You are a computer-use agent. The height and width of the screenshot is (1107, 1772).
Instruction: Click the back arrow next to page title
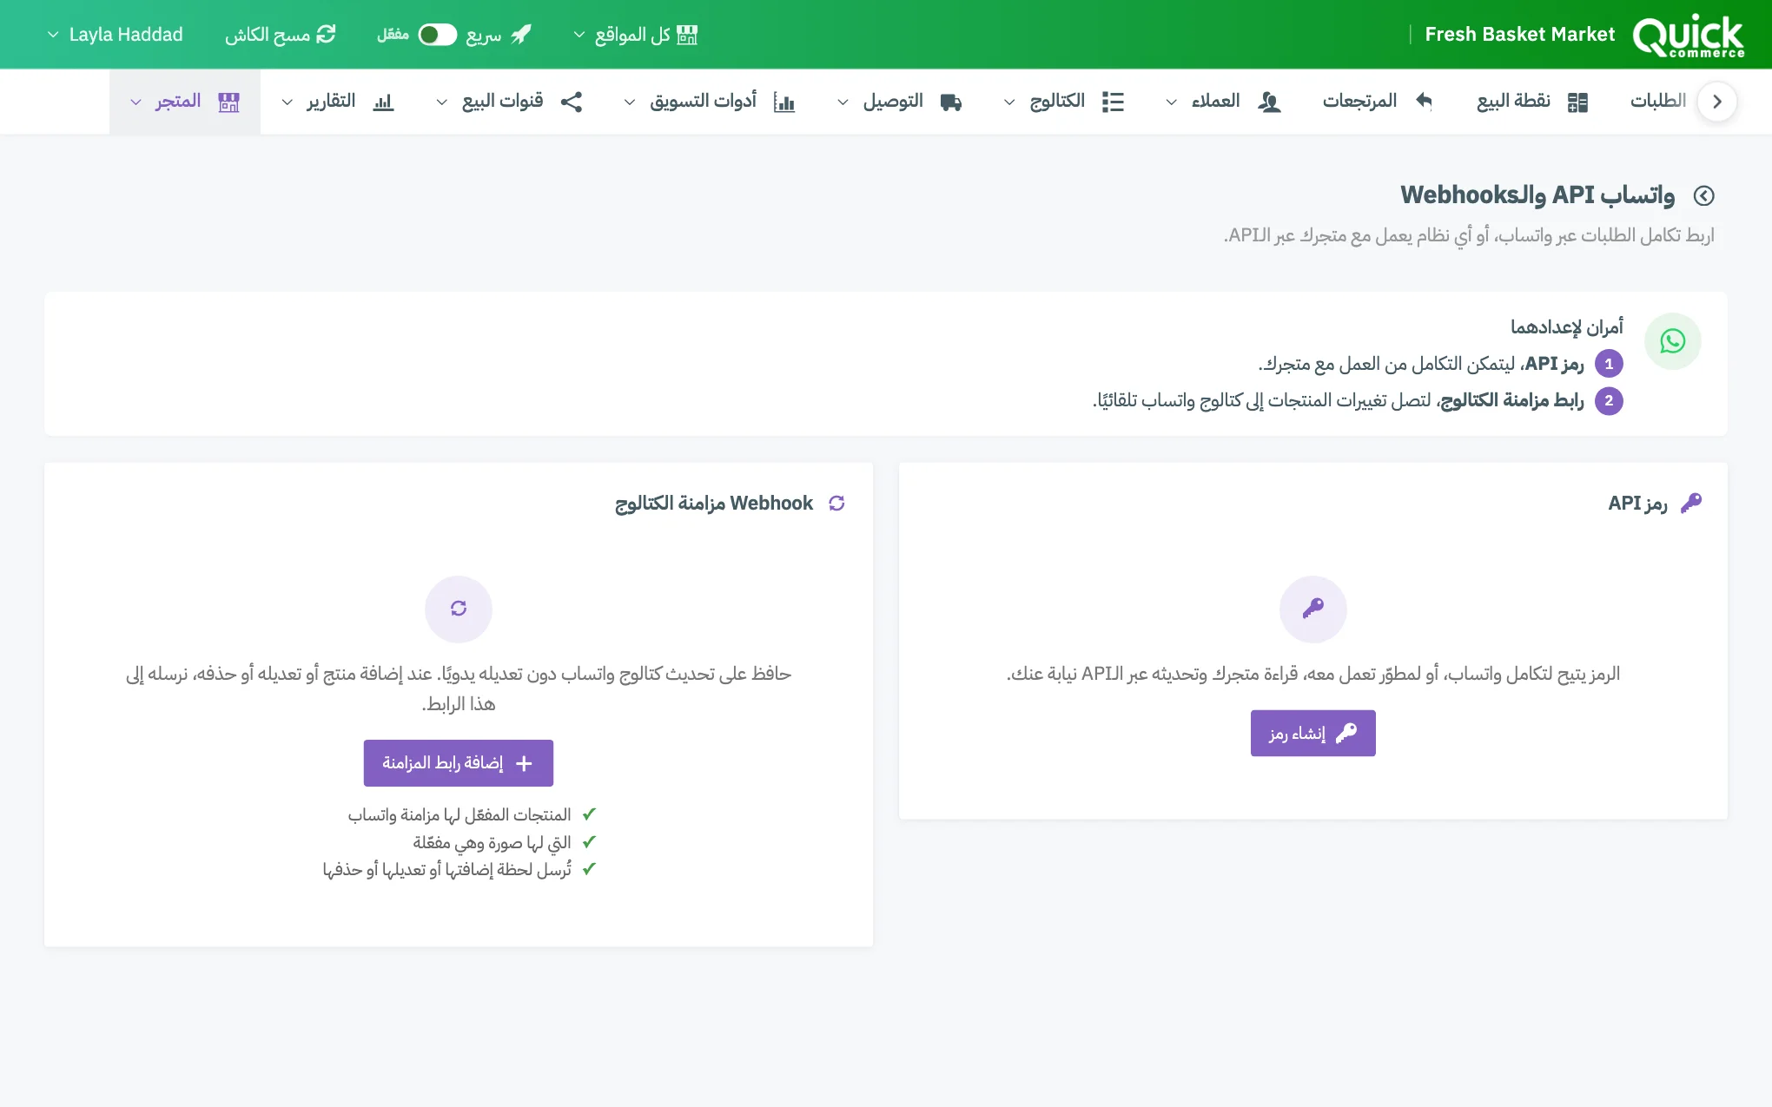1703,195
